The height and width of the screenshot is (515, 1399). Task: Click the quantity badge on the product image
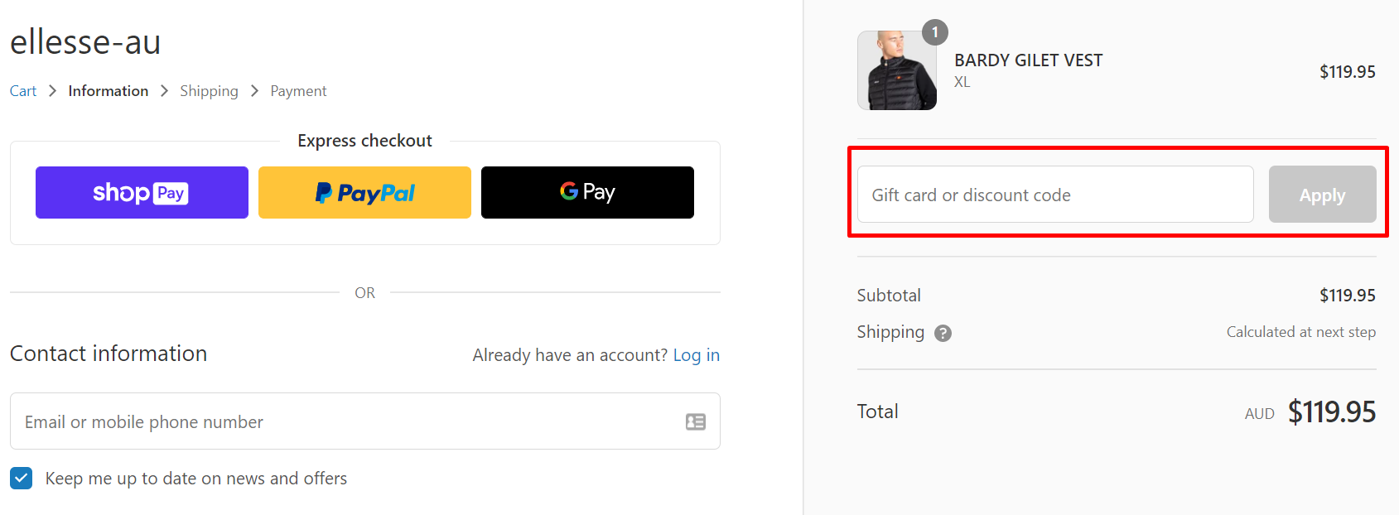click(x=934, y=32)
